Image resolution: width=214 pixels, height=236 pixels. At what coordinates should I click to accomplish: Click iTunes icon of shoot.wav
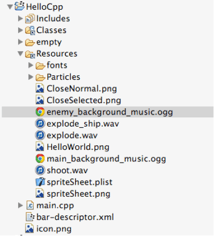coord(40,170)
